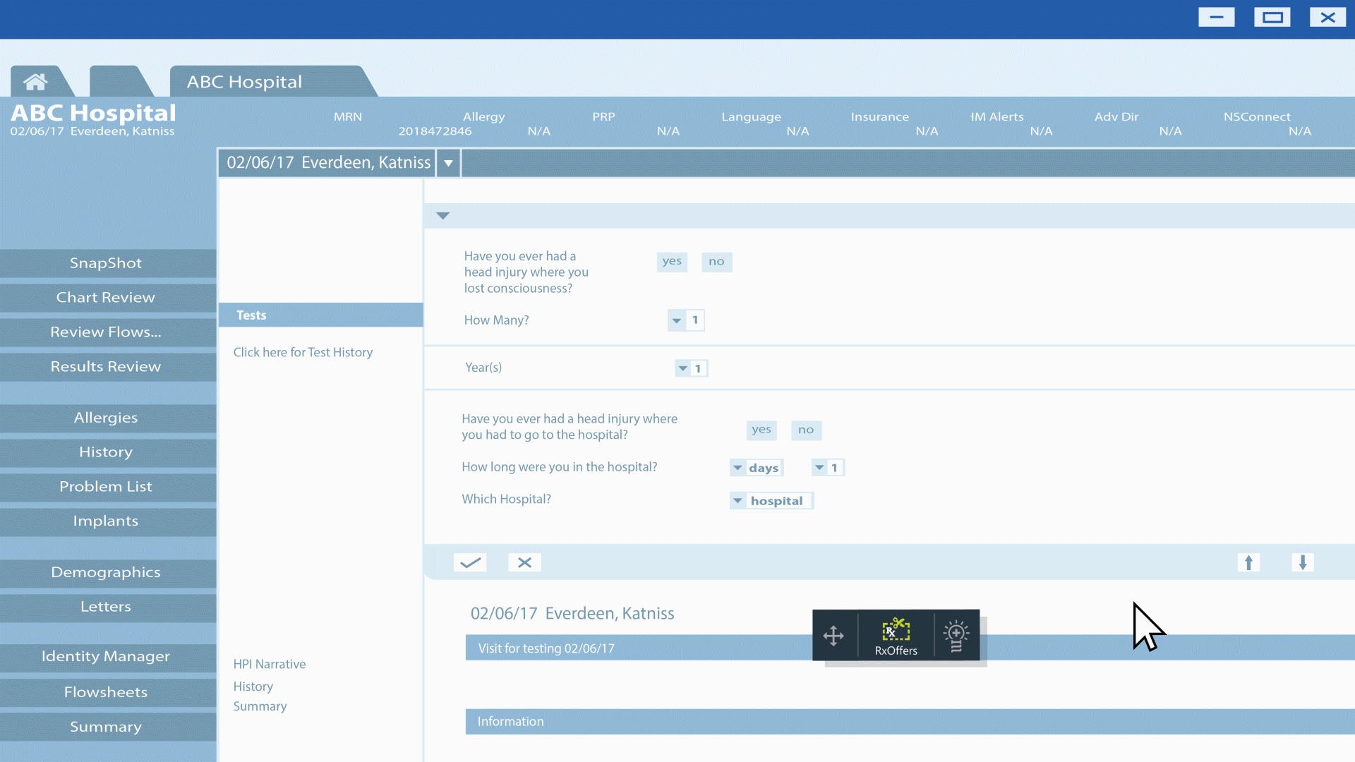Open Chart Review in the sidebar
The height and width of the screenshot is (762, 1355).
click(x=107, y=298)
